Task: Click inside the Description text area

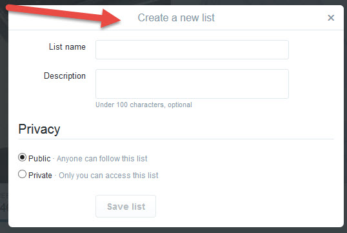Action: coord(192,84)
